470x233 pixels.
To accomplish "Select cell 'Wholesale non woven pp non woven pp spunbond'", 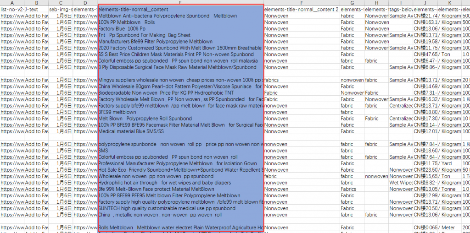I will click(x=181, y=177).
